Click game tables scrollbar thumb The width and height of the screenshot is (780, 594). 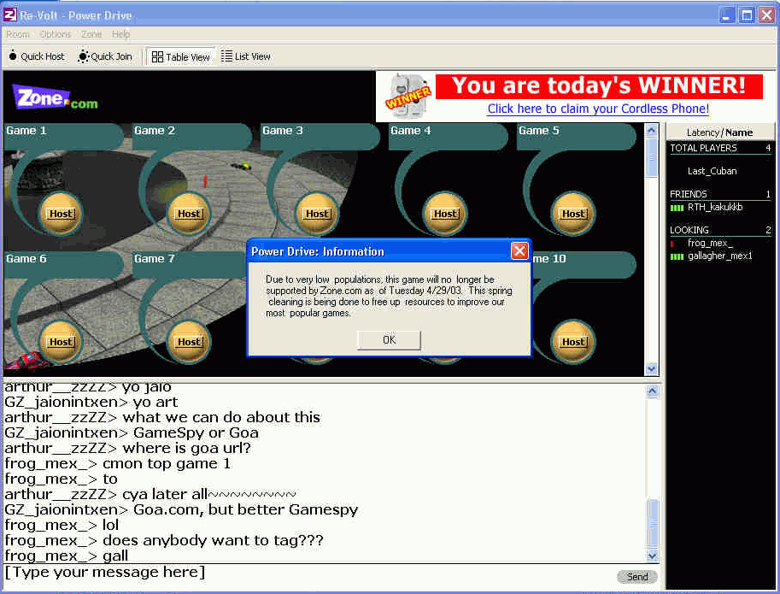tap(651, 157)
